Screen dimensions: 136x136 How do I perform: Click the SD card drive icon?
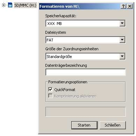10,5
